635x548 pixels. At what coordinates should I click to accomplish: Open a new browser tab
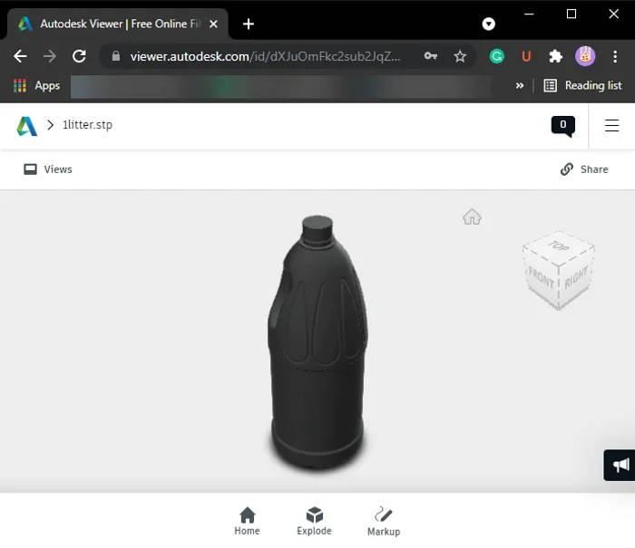coord(249,24)
